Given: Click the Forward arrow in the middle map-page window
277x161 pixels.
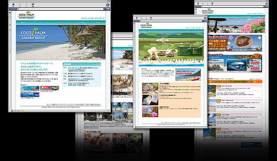Looking at the screenshot, I should [x=141, y=18].
